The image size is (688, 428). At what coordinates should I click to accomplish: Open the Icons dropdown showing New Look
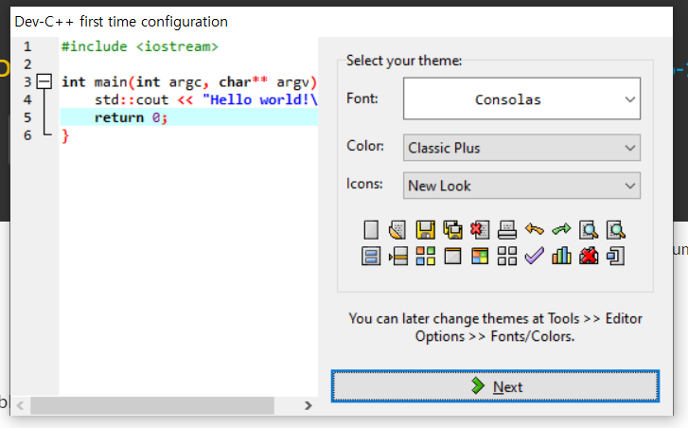pyautogui.click(x=521, y=186)
